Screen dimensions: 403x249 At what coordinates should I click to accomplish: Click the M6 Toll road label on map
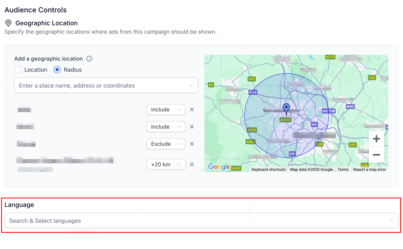coord(329,111)
